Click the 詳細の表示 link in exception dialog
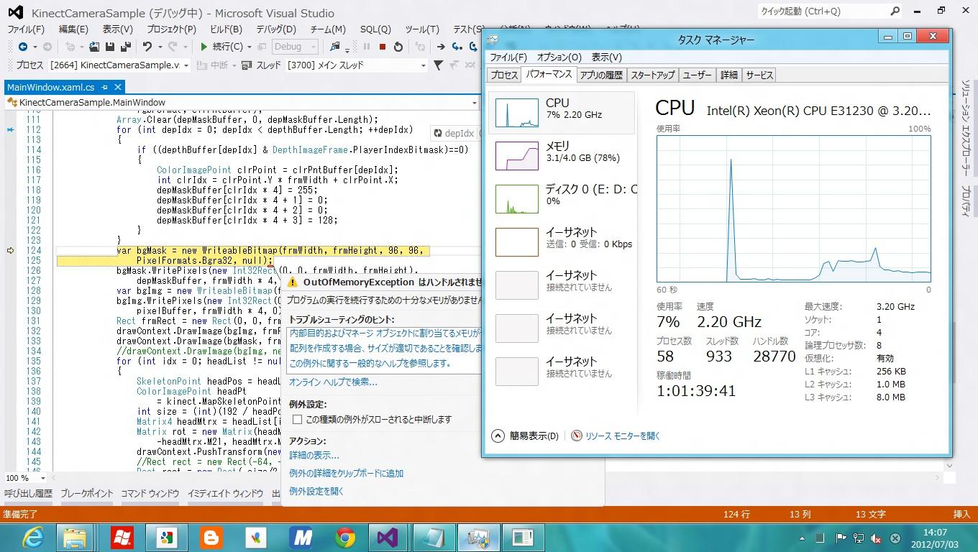Viewport: 978px width, 552px height. click(x=314, y=455)
